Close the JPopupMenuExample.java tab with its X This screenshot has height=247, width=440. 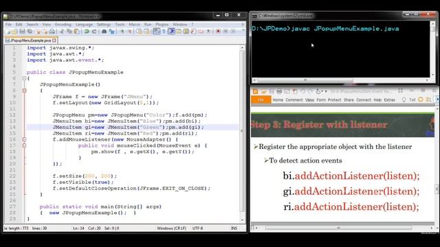point(54,40)
